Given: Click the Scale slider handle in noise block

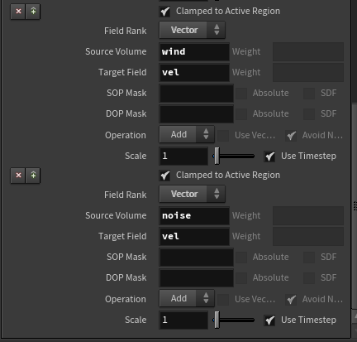Looking at the screenshot, I should click(x=217, y=320).
